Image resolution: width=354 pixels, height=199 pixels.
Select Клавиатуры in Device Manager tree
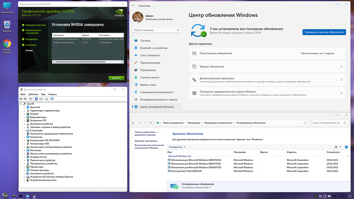pos(37,130)
